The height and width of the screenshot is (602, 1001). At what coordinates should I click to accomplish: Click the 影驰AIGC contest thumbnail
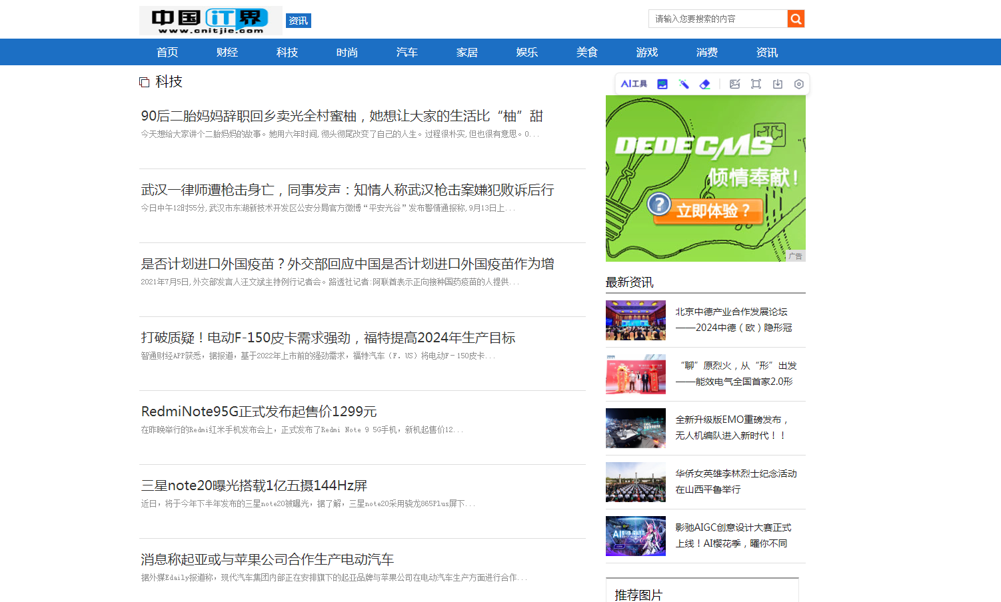pyautogui.click(x=636, y=536)
